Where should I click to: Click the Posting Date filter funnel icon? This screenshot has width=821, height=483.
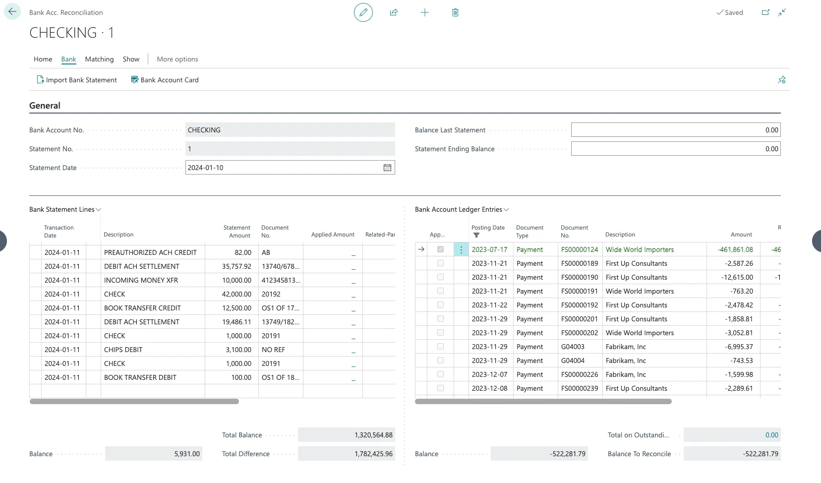coord(476,235)
